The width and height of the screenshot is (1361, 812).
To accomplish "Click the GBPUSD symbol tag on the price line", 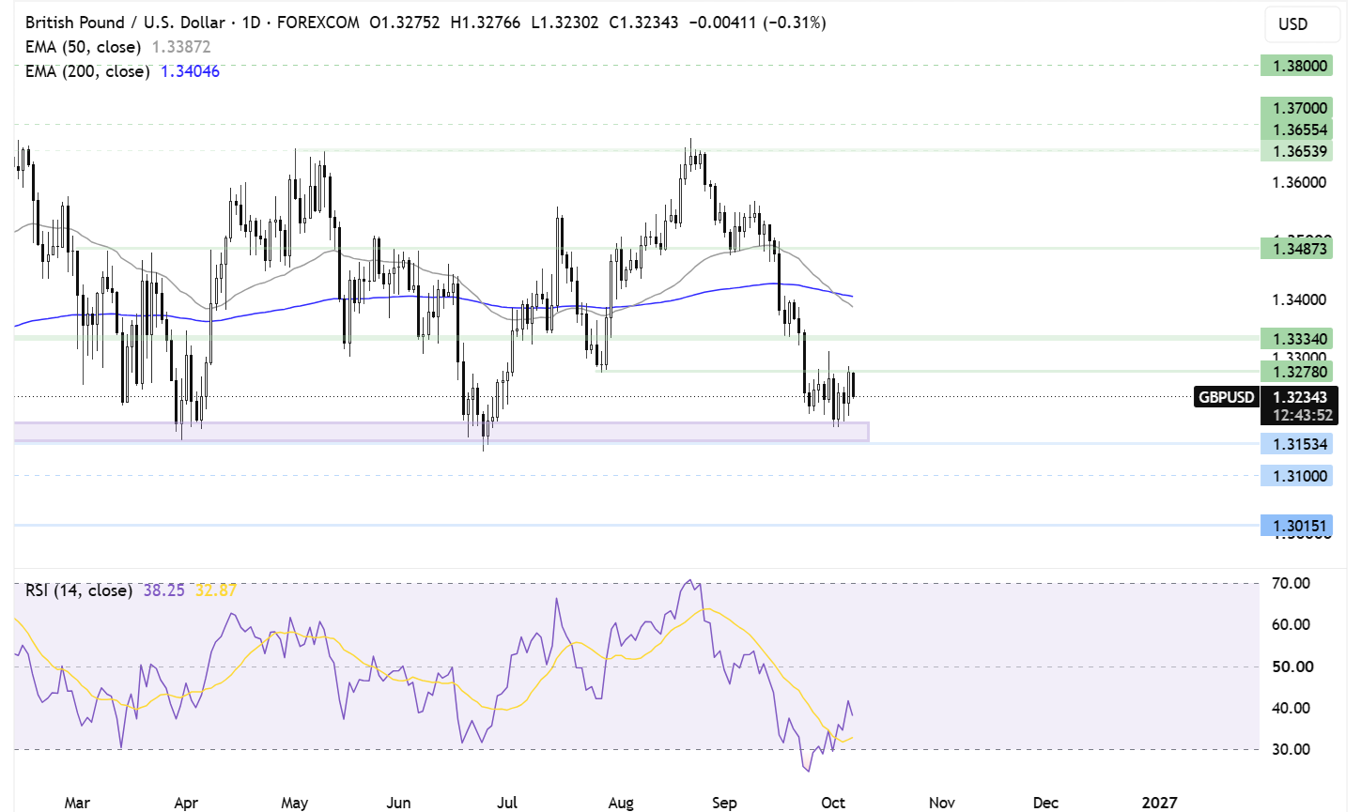I will (1226, 397).
